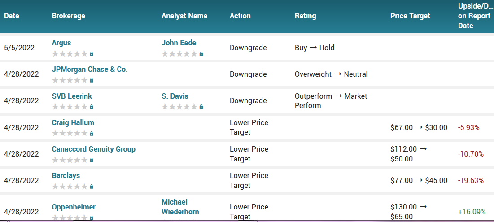Viewport: 494px width, 222px height.
Task: Open Canaccord Genuity Group link
Action: point(93,149)
